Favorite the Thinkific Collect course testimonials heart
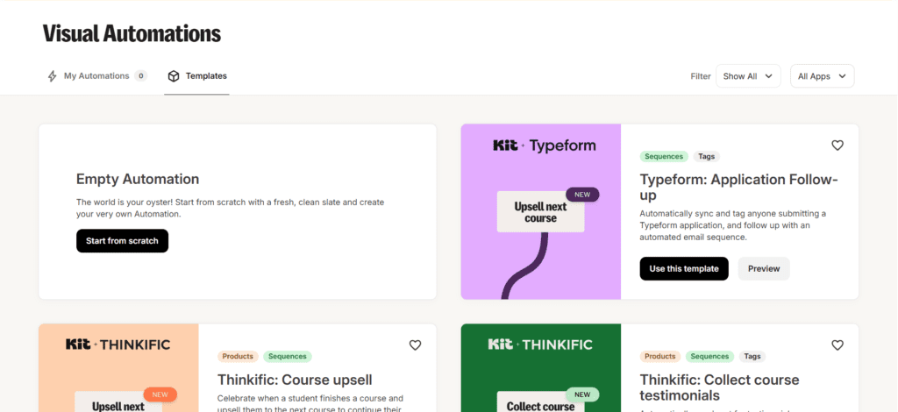 click(x=837, y=345)
